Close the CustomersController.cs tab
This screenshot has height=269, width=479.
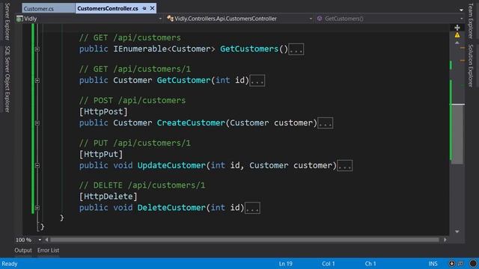click(152, 8)
